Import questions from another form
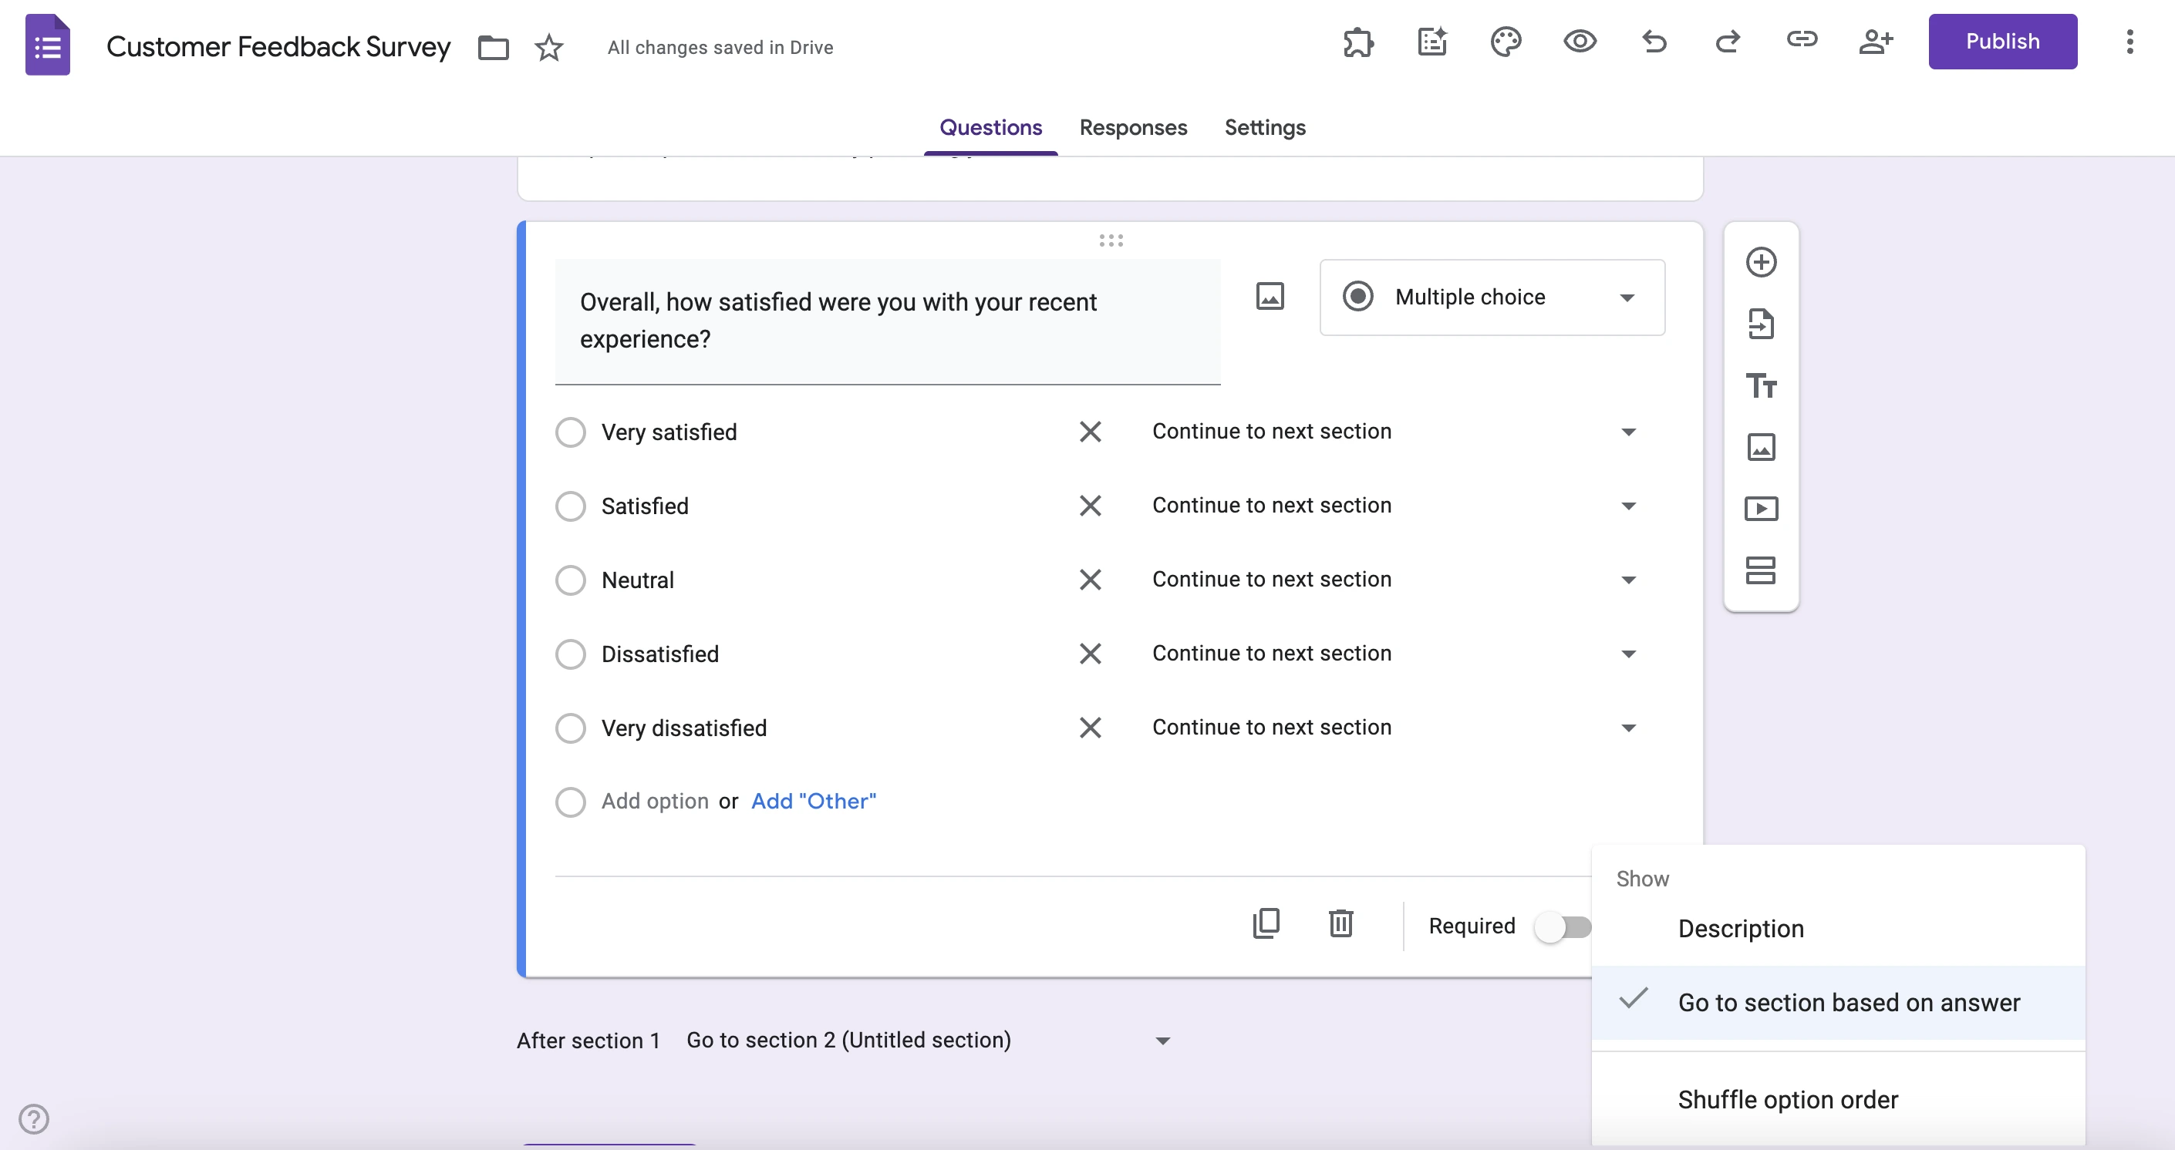2175x1150 pixels. click(x=1762, y=324)
